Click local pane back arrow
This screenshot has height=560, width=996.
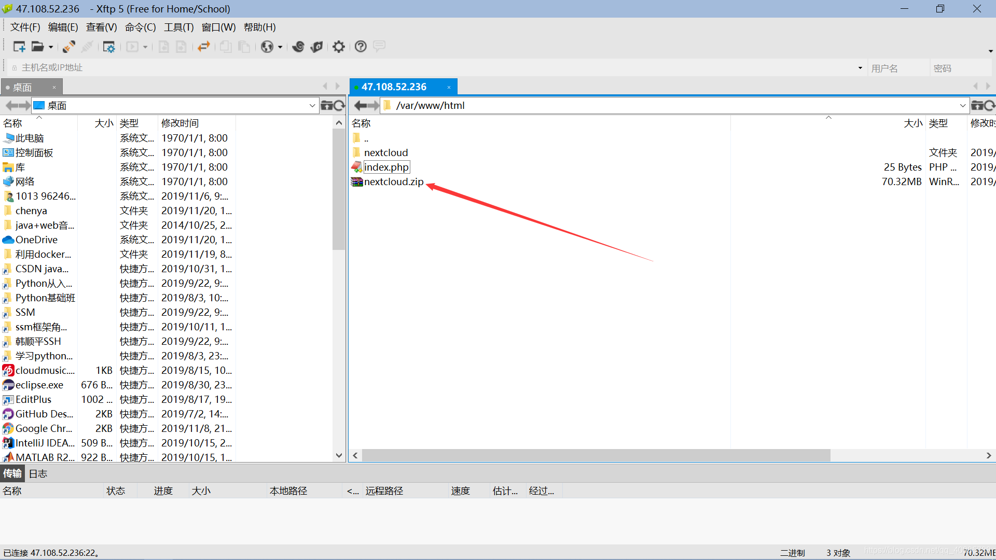[x=11, y=106]
